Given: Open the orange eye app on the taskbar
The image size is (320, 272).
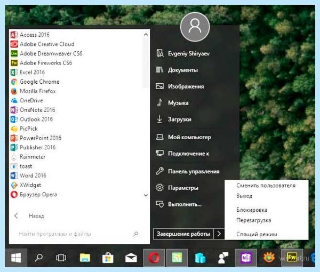Looking at the screenshot, I should 269,258.
